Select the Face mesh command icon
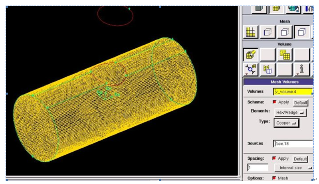319x184 pixels. [x=284, y=32]
